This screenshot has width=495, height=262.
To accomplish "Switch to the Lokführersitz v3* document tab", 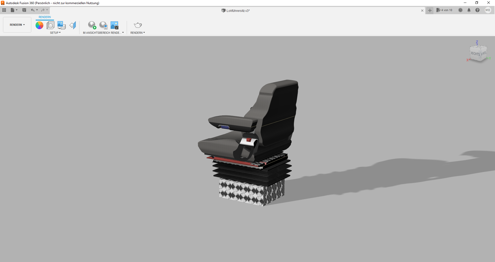I will (236, 11).
